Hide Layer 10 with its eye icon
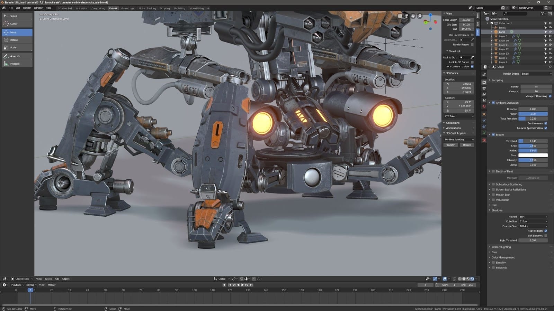 click(550, 40)
